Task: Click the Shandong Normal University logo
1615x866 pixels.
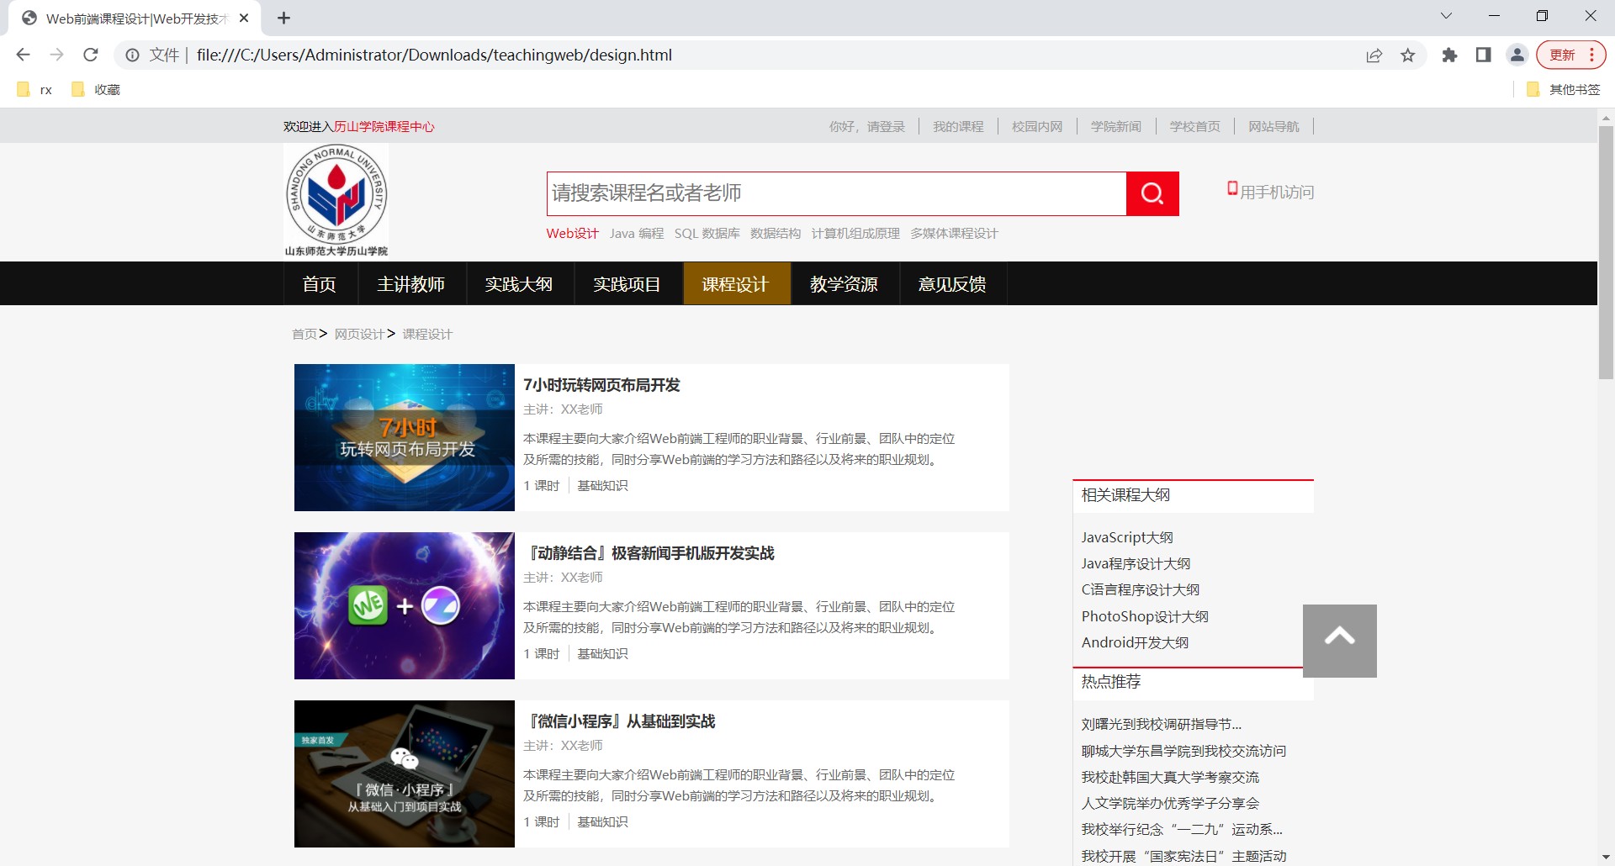Action: click(336, 201)
